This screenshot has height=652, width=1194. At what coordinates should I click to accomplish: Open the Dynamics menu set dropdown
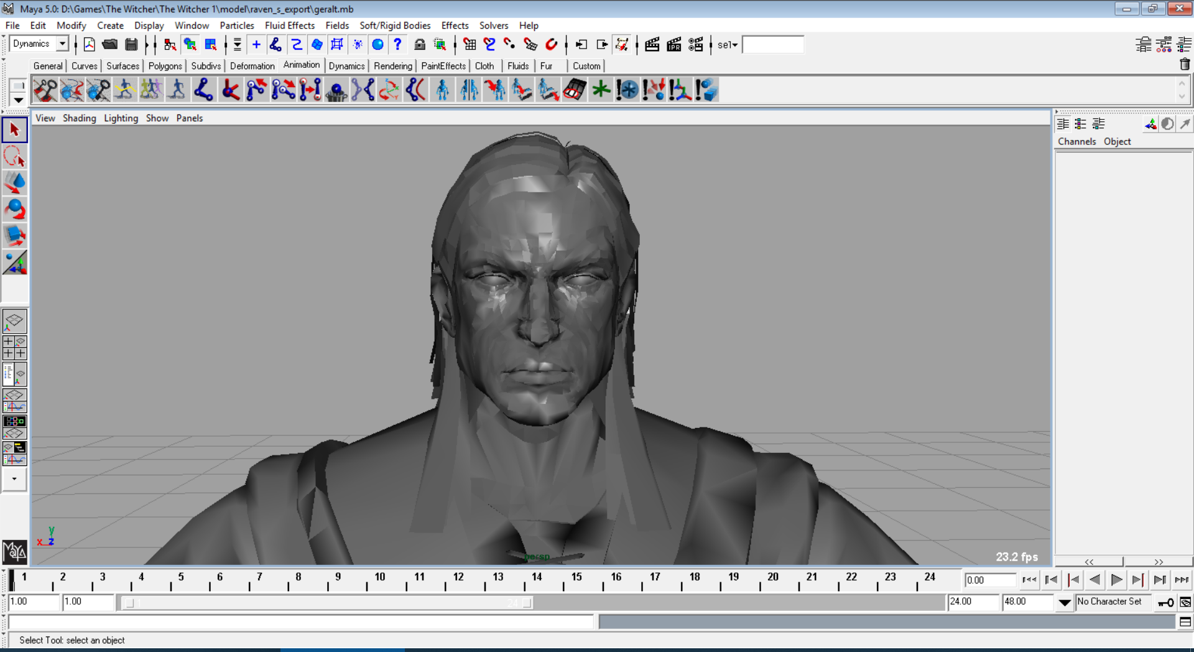pos(63,44)
